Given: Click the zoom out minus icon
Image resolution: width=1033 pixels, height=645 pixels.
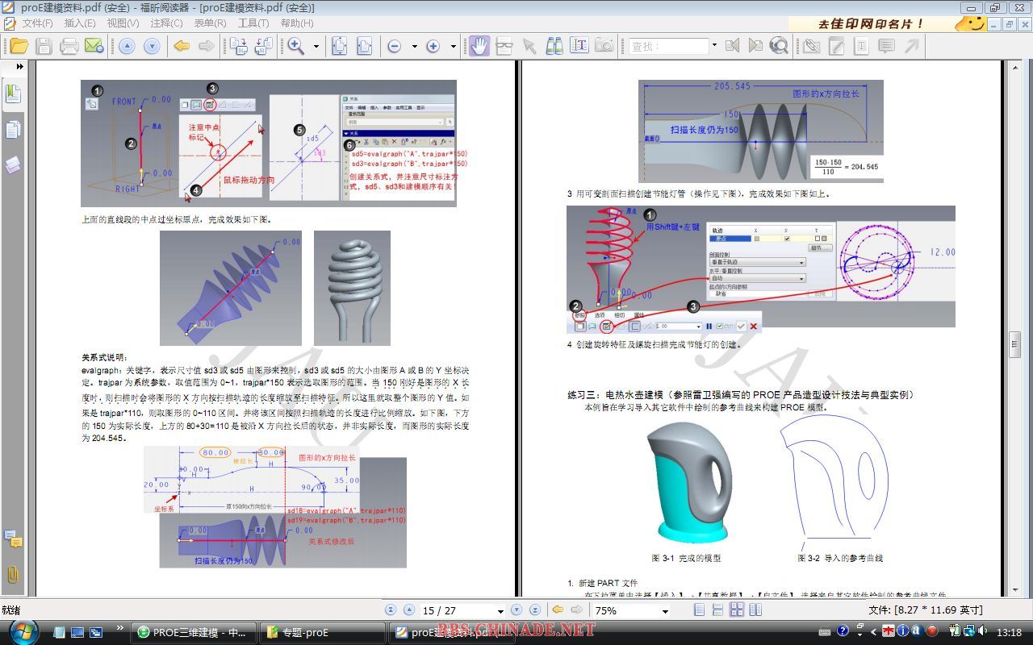Looking at the screenshot, I should (394, 46).
